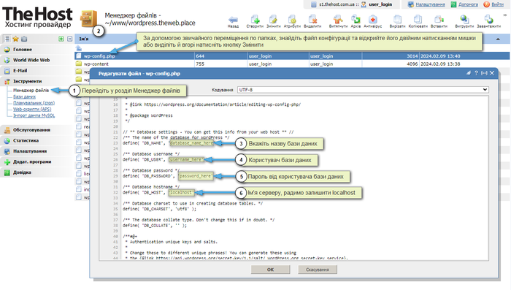Open the Кодування UTF-8 dropdown
Screen dimensions: 511x290
coord(363,90)
